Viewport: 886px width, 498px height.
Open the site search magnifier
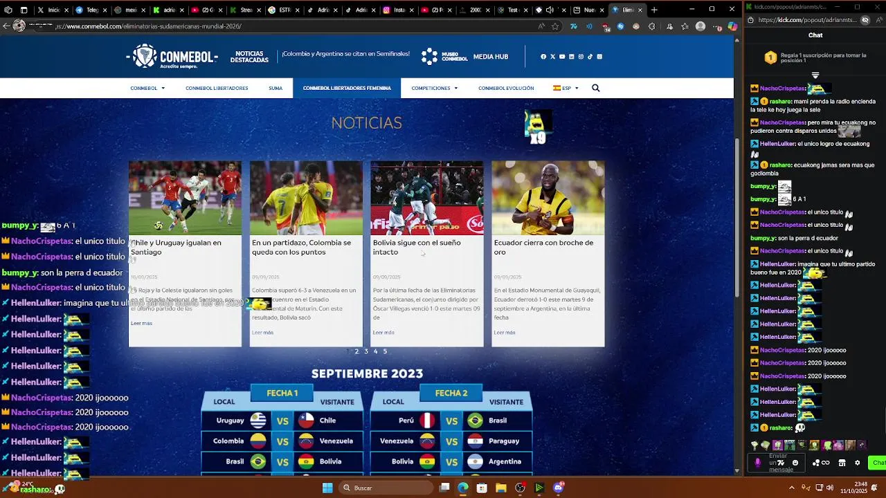point(596,88)
